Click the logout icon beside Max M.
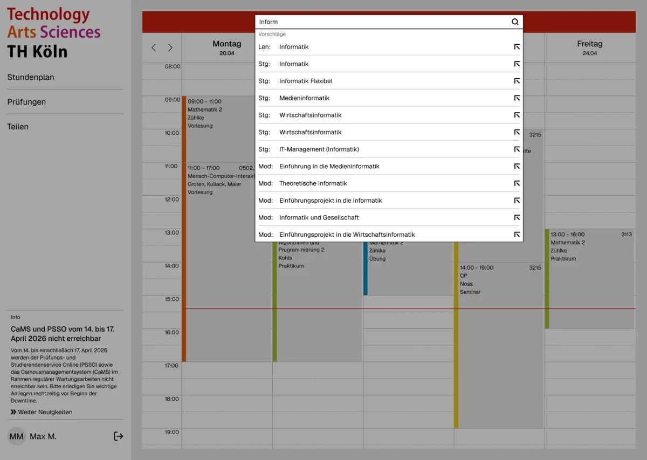Image resolution: width=647 pixels, height=460 pixels. pos(119,436)
